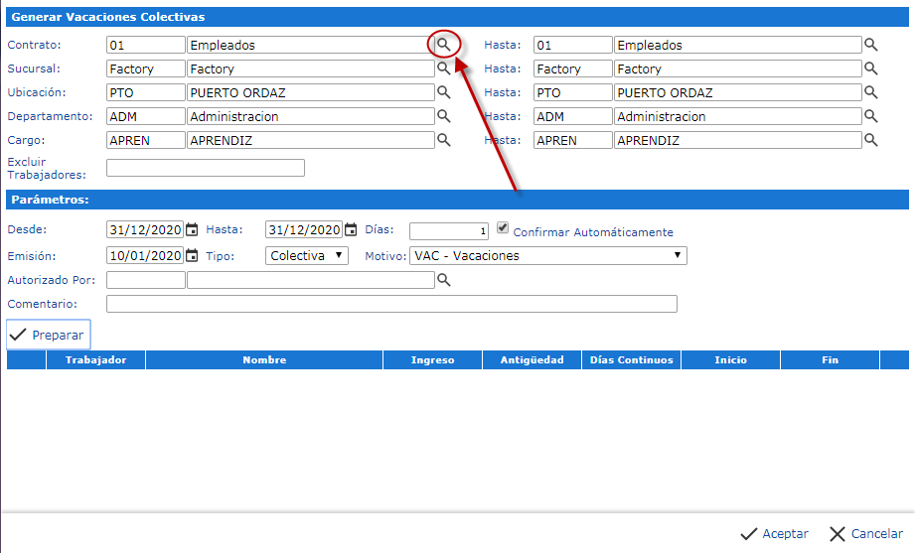Expand the Tipo dropdown showing Colectiva
The image size is (915, 553).
coord(307,255)
